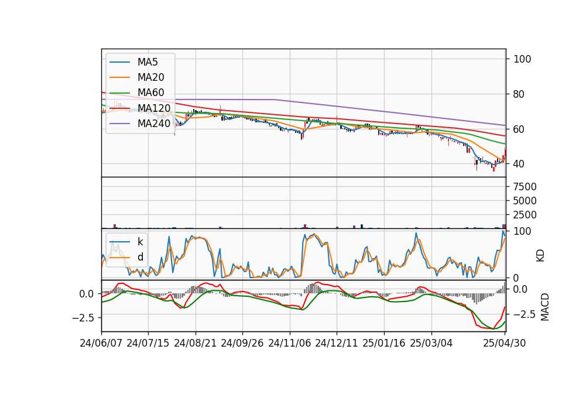Click the 24/07/15 date axis label
This screenshot has height=404, width=562.
(148, 343)
